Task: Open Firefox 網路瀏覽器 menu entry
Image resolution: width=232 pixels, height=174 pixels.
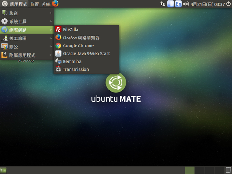Action: [86, 38]
